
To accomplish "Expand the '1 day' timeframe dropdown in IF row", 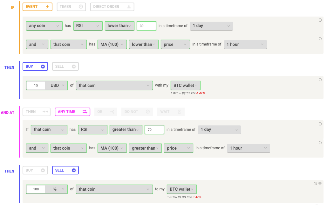I will coord(211,26).
